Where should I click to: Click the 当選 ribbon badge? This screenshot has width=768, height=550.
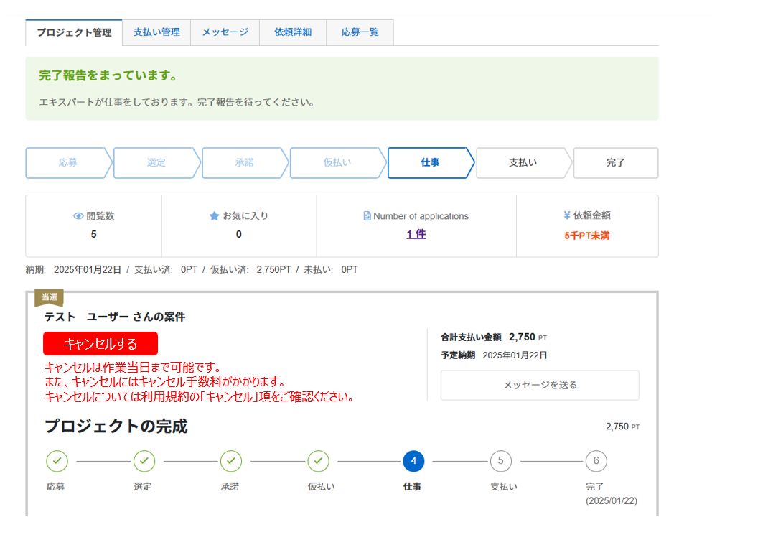[49, 297]
